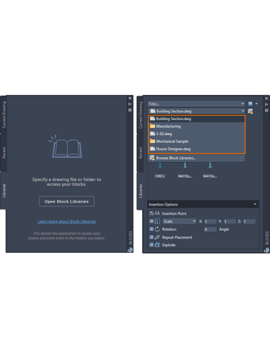
Task: Click the blue thumbnail view options icon
Action: click(x=250, y=104)
